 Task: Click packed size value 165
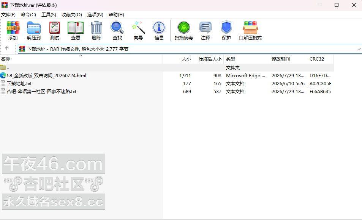click(217, 84)
